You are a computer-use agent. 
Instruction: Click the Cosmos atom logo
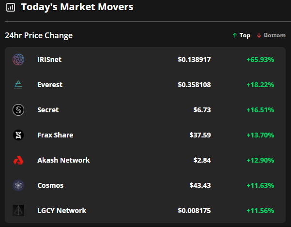(x=18, y=185)
